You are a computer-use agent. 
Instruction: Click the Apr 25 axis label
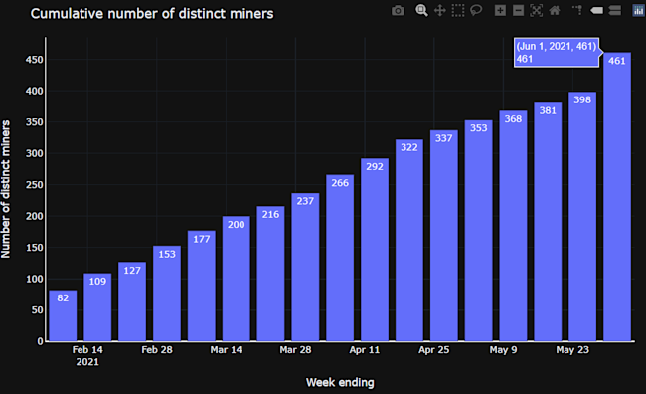tap(434, 350)
